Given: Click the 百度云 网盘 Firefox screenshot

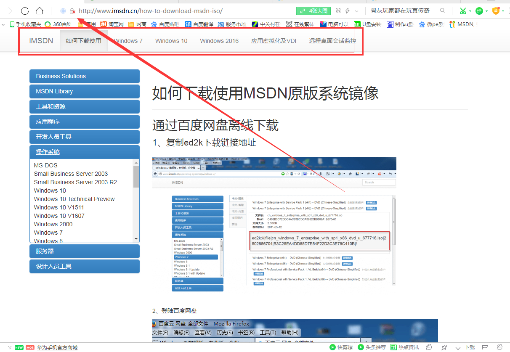Looking at the screenshot, I should coord(295,331).
